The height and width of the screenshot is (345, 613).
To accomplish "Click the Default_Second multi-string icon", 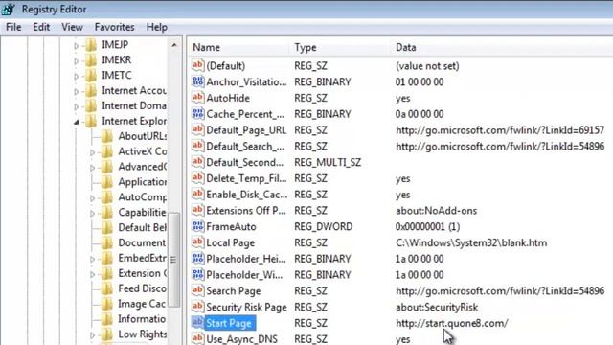I will click(x=198, y=162).
